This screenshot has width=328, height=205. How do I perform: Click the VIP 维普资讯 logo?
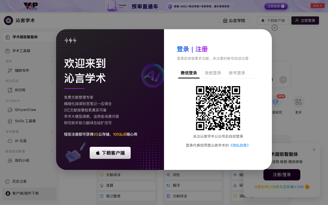[x=30, y=6]
